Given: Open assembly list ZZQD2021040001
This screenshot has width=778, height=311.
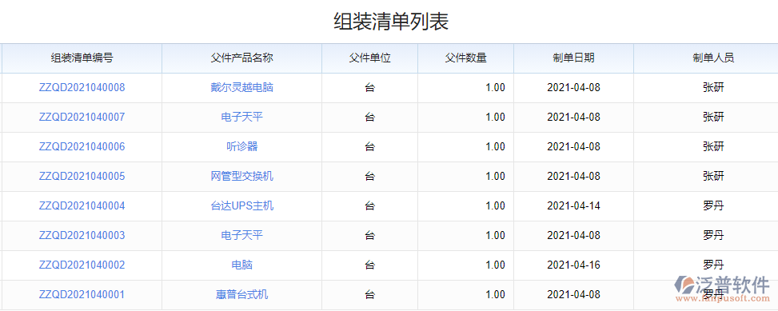Looking at the screenshot, I should coord(82,295).
